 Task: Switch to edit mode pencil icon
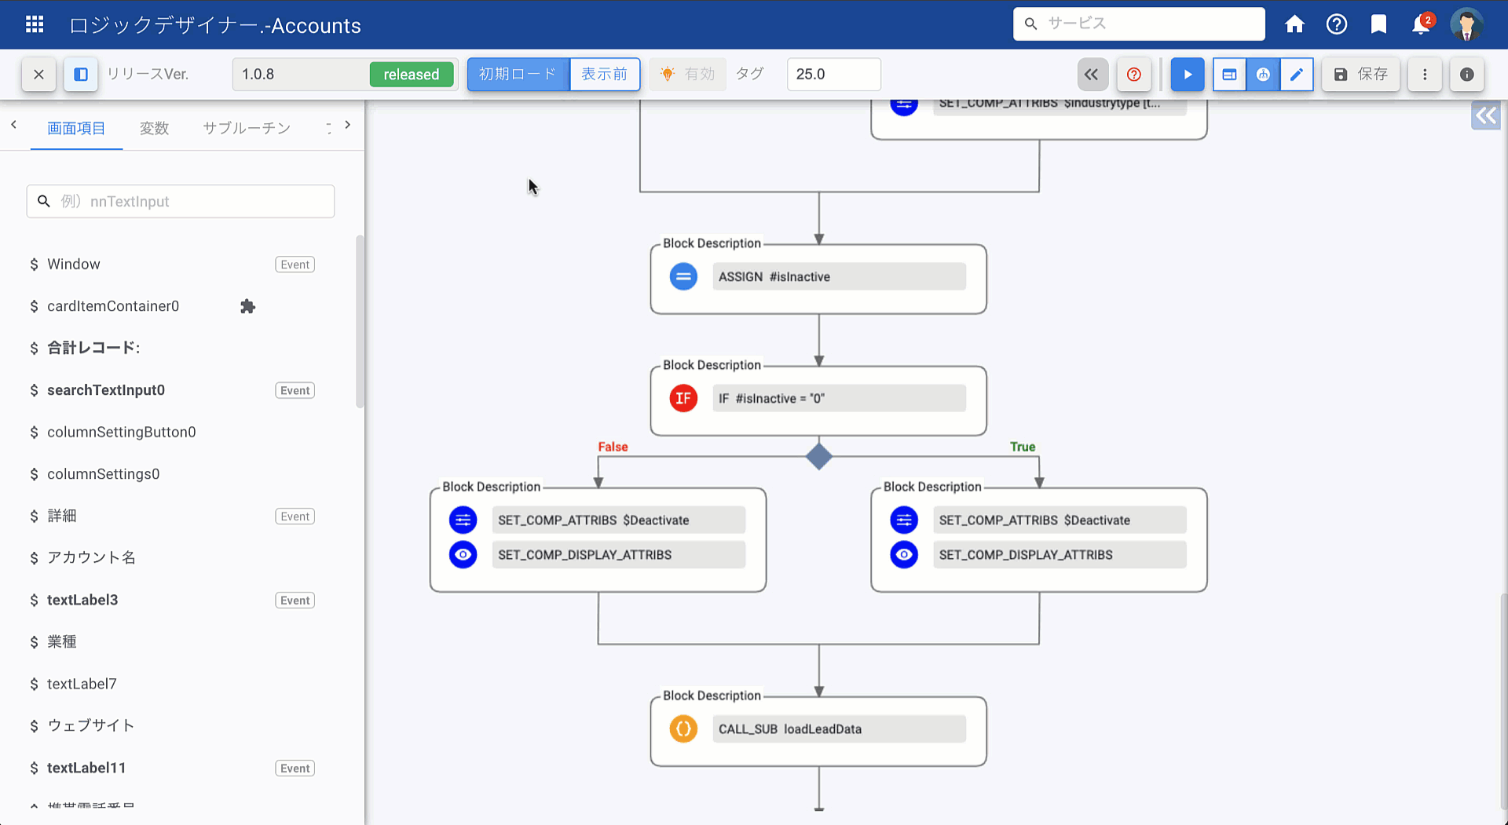(x=1297, y=75)
